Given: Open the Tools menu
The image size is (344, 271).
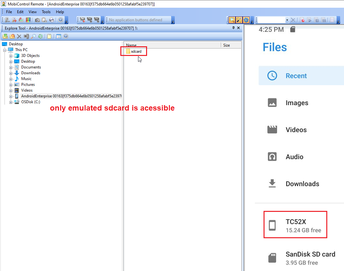Looking at the screenshot, I should point(46,12).
